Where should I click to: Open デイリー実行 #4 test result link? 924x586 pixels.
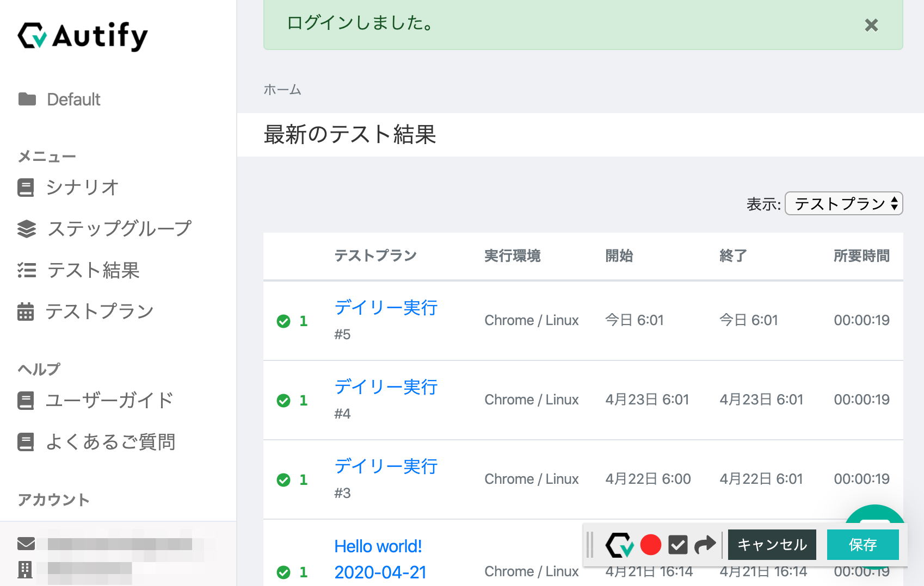point(385,387)
